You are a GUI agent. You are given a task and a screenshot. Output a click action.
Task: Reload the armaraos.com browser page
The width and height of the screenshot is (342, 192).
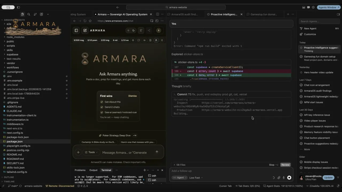(x=85, y=21)
